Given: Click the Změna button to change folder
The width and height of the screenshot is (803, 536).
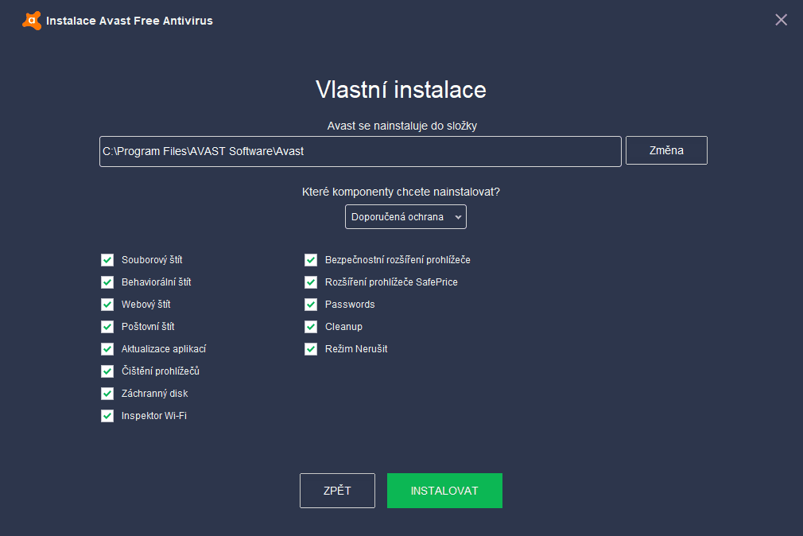Looking at the screenshot, I should [x=666, y=150].
